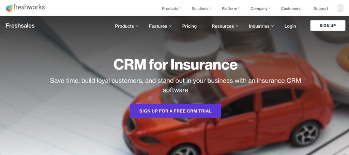
Task: Click the Freshsales brand name
Action: click(20, 25)
